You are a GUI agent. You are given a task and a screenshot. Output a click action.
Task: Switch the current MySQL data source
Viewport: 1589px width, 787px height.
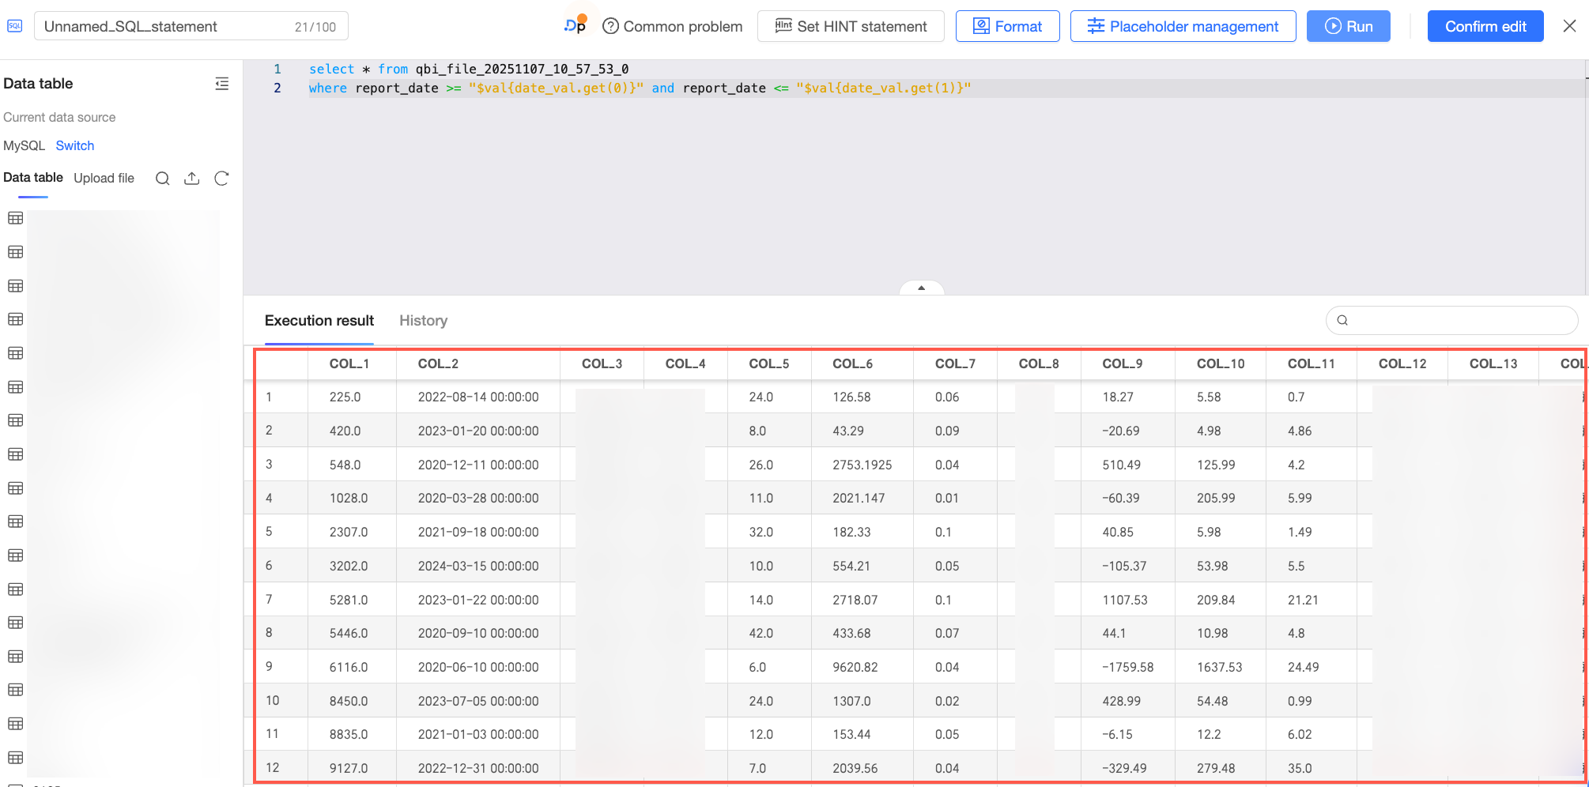coord(74,145)
